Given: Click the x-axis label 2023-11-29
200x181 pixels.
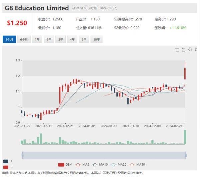Looking at the screenshot, I should click(x=22, y=126).
